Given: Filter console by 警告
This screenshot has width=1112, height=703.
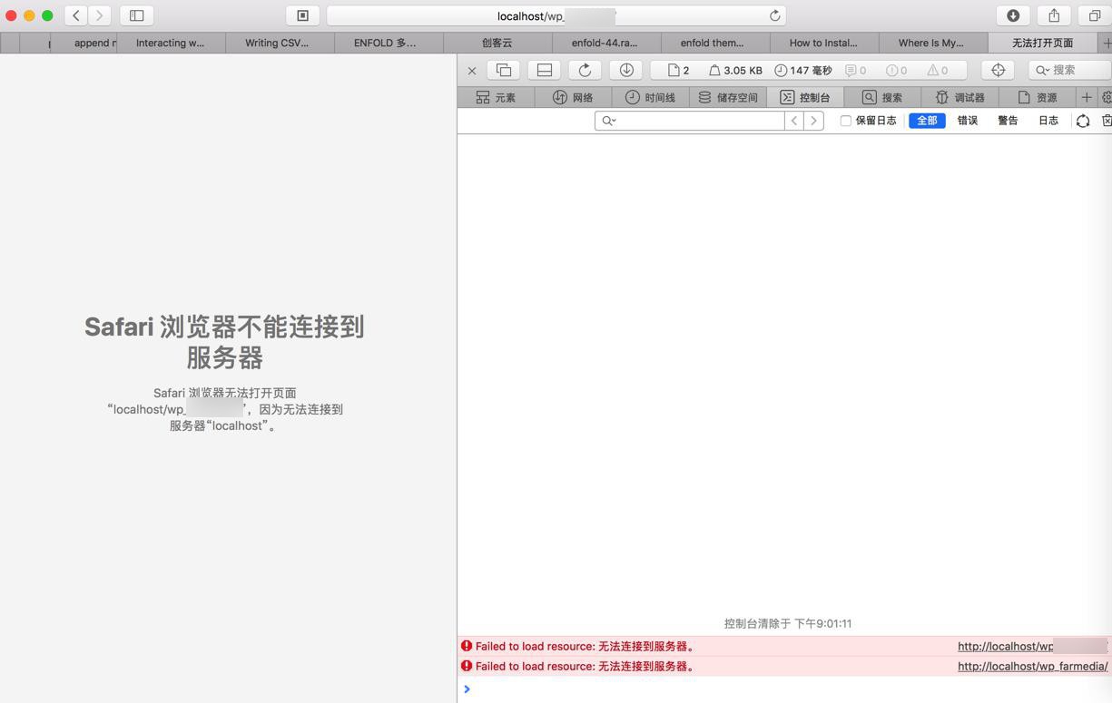Looking at the screenshot, I should (x=1008, y=121).
